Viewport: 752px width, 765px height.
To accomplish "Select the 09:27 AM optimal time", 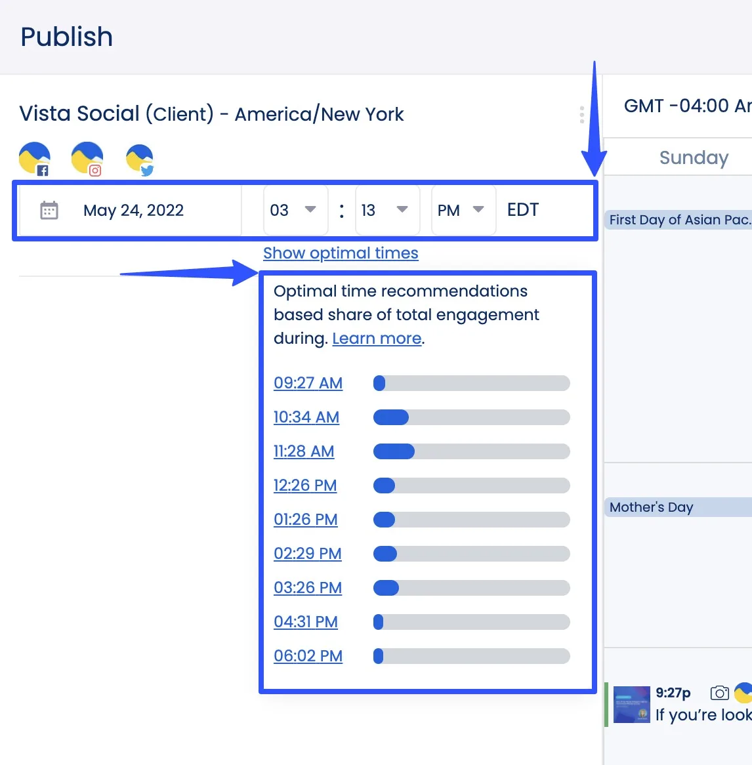I will point(308,383).
